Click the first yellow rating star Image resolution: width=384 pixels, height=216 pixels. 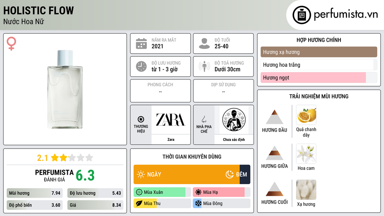pyautogui.click(x=55, y=158)
